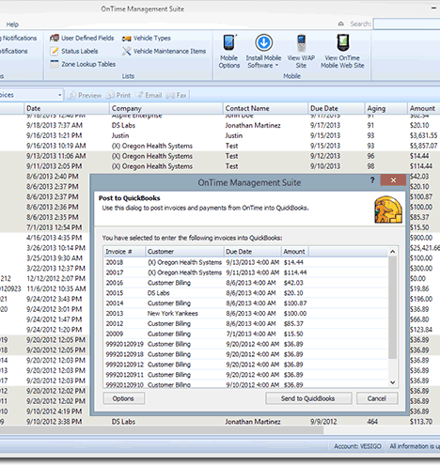The image size is (440, 466).
Task: Select invoice 99920120911 row
Action: coord(246,375)
